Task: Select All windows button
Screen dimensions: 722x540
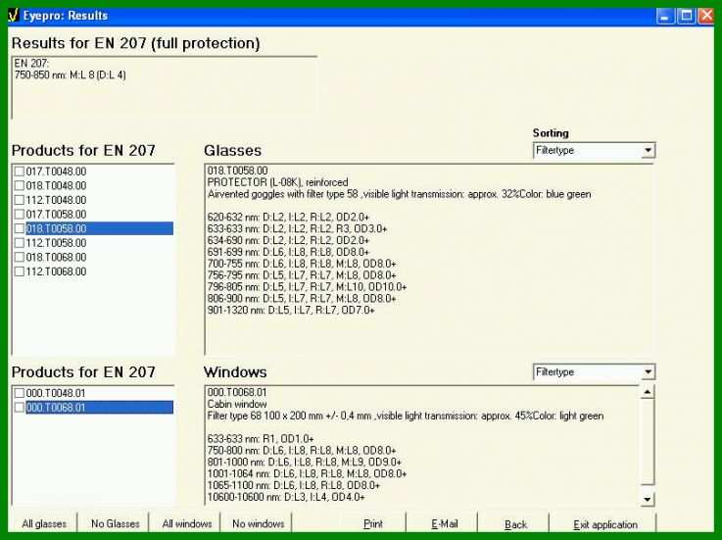Action: click(x=187, y=524)
